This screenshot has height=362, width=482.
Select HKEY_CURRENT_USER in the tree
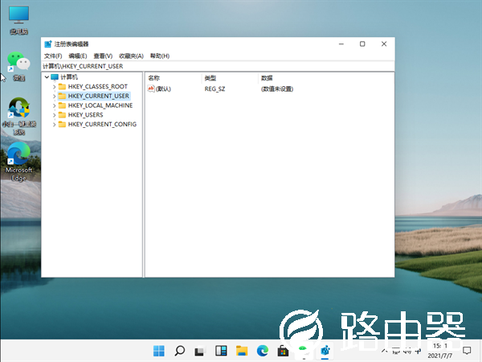pos(98,96)
